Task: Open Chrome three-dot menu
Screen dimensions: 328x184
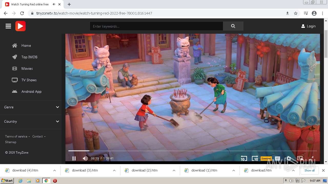Action: [323, 13]
